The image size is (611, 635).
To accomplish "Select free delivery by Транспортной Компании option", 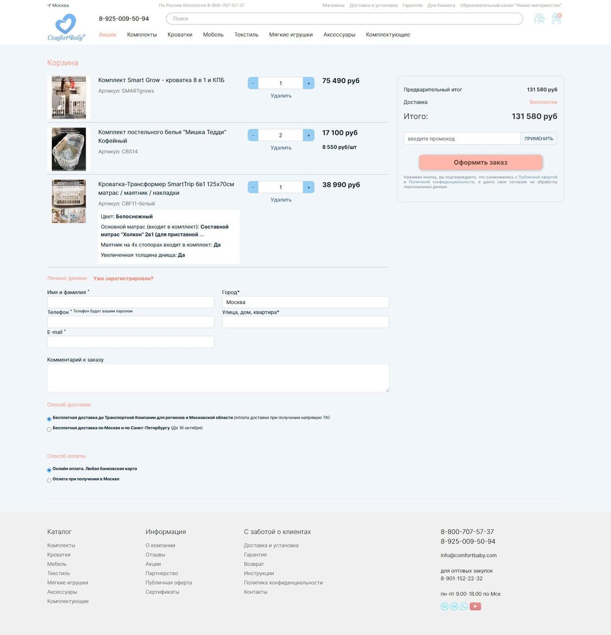I will click(x=49, y=419).
